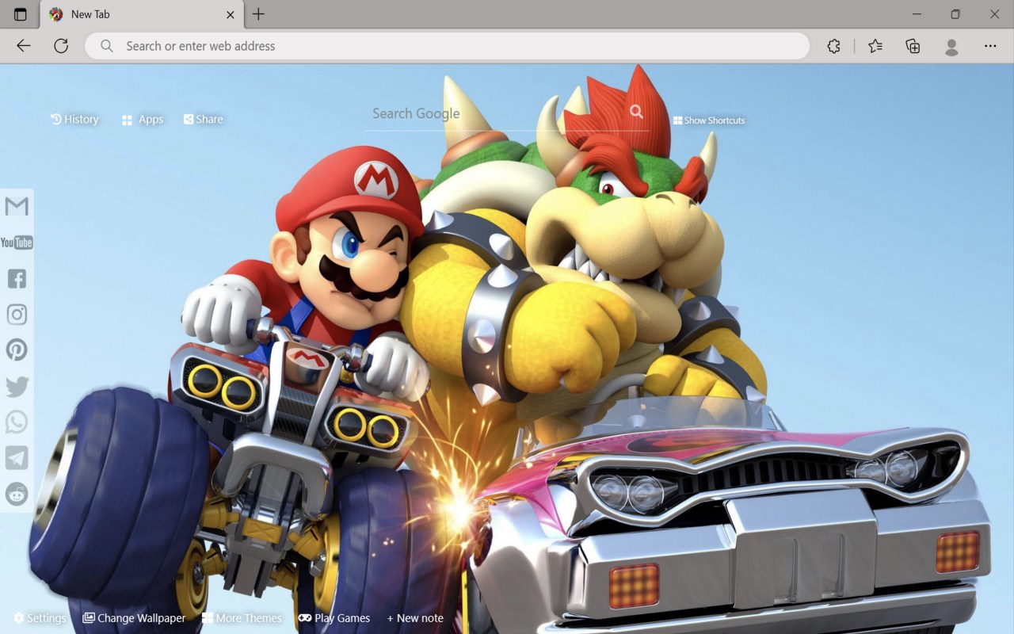Restore down the browser window
The width and height of the screenshot is (1014, 634).
[x=955, y=14]
